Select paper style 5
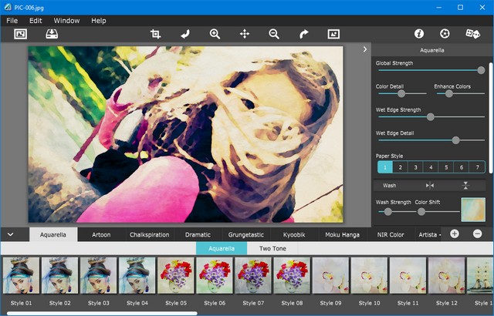Screen dimensions: 494x316 [x=445, y=167]
